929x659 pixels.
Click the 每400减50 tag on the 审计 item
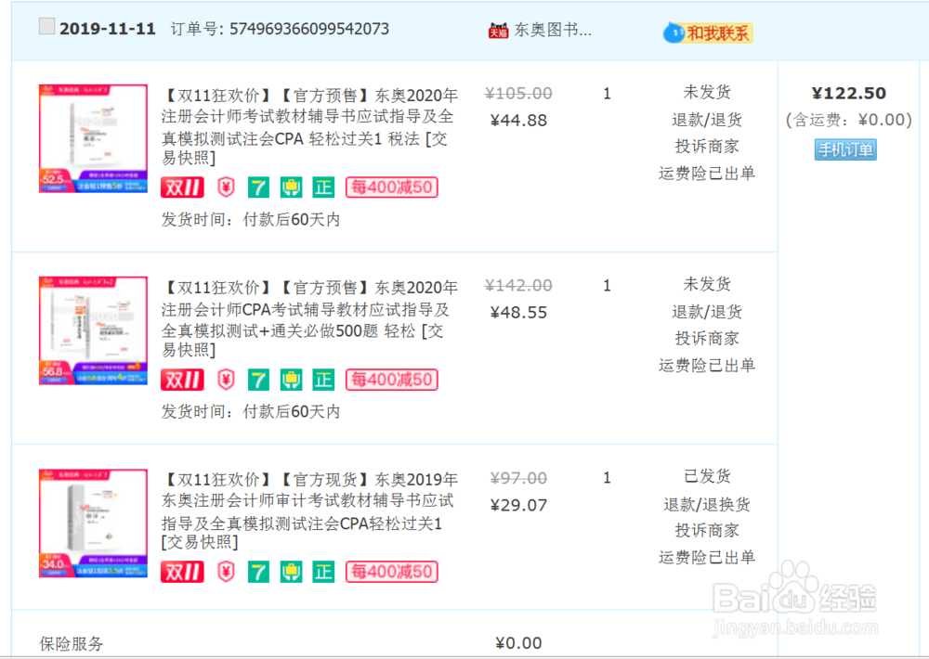tap(392, 572)
